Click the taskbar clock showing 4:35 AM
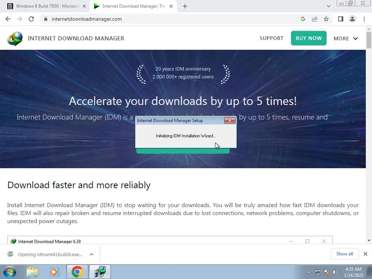Image resolution: width=372 pixels, height=279 pixels. 353,272
